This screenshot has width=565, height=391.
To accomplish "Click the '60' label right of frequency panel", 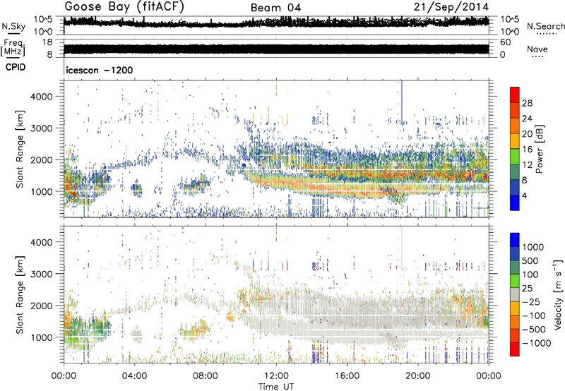I will pos(506,42).
